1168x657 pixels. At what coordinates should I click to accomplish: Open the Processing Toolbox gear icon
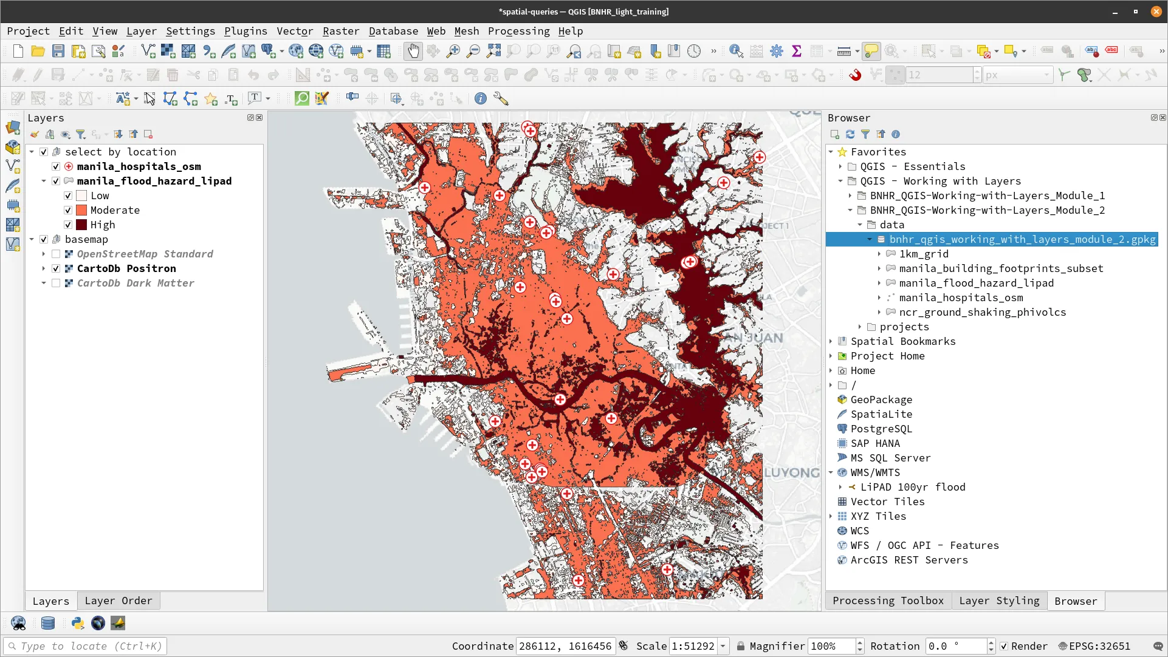[777, 51]
